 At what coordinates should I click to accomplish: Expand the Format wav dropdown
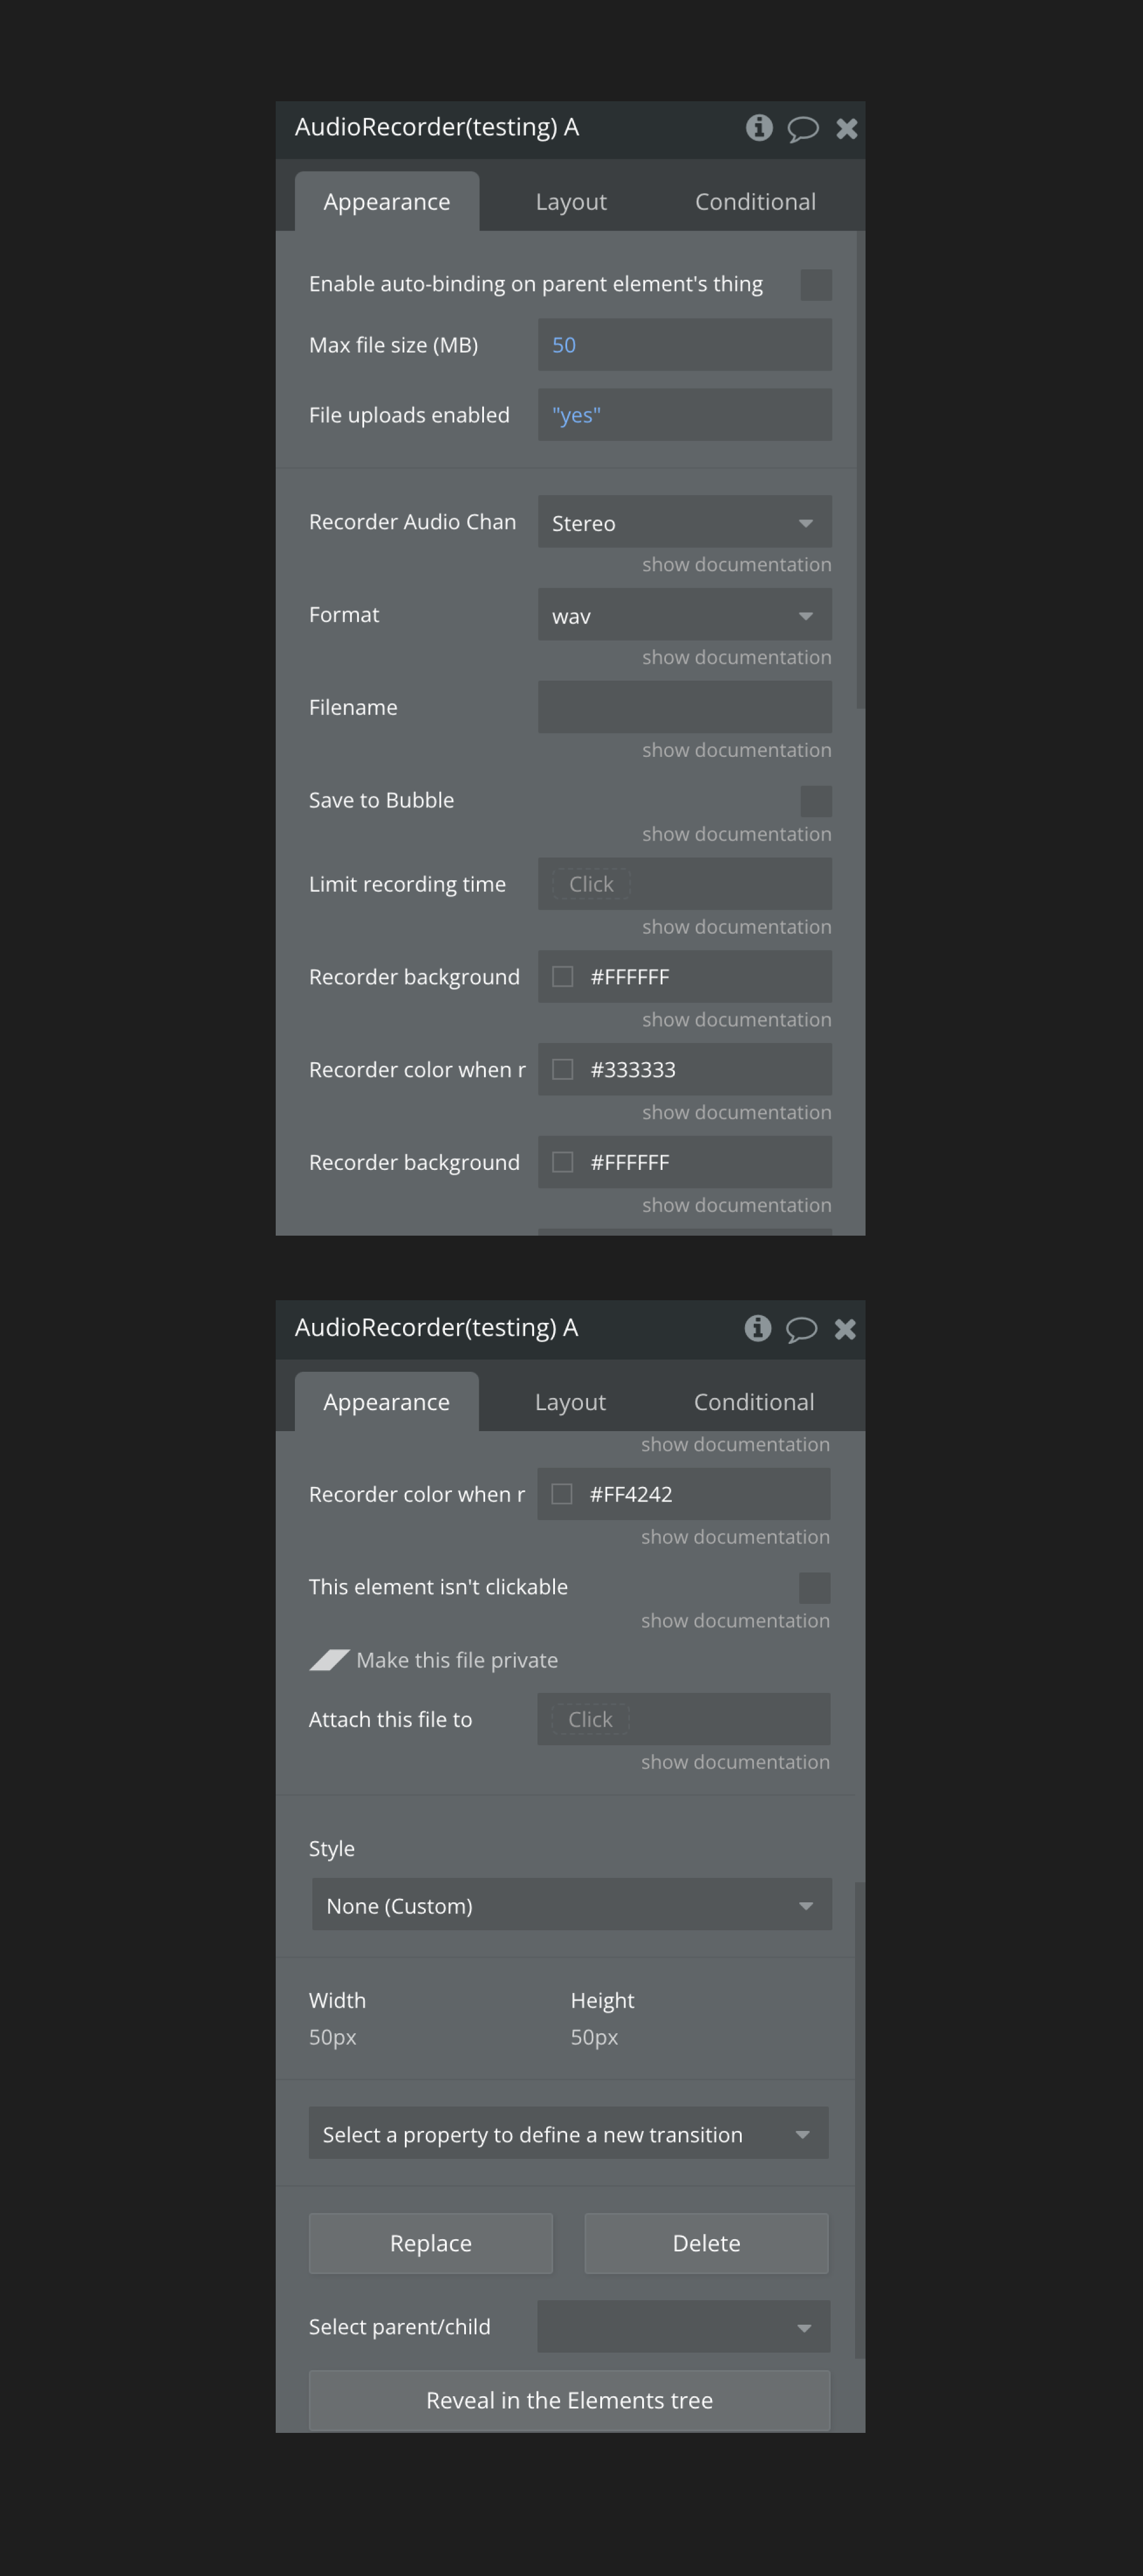[x=685, y=615]
